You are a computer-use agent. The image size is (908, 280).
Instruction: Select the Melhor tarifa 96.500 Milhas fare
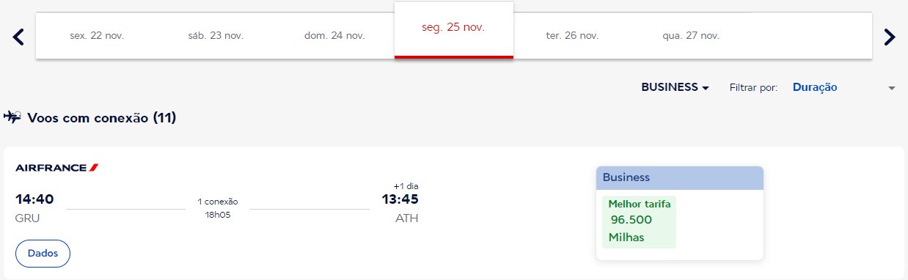click(640, 221)
